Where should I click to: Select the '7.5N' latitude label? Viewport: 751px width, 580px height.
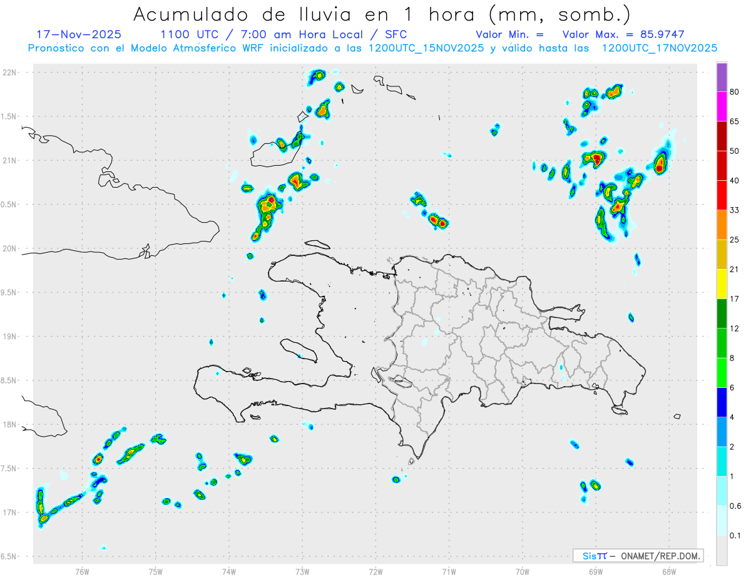[x=9, y=469]
